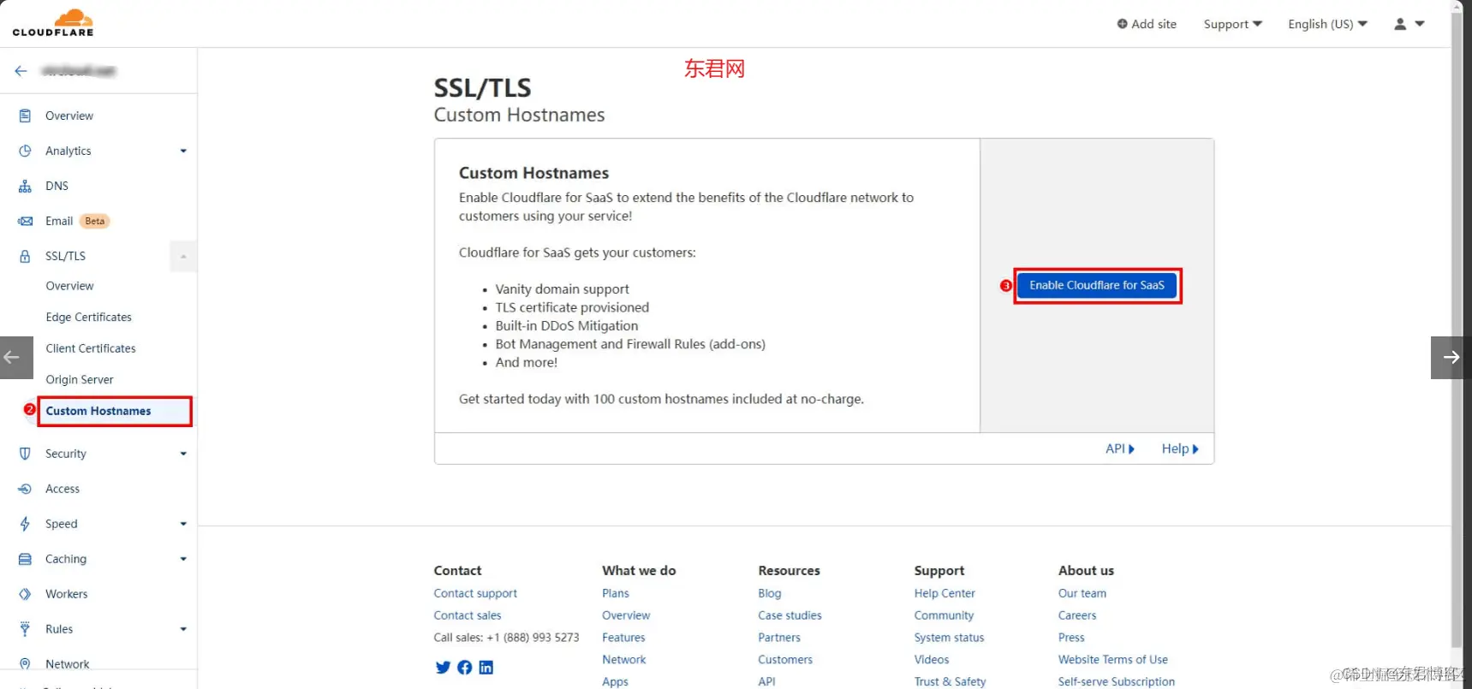Click the Network location pin icon

click(25, 664)
